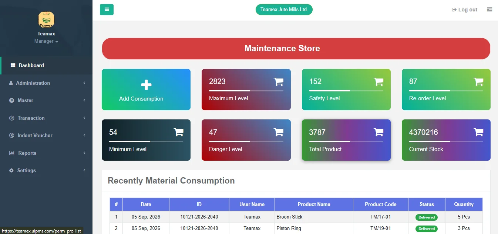Click the Administration user icon
498x234 pixels.
[x=11, y=83]
